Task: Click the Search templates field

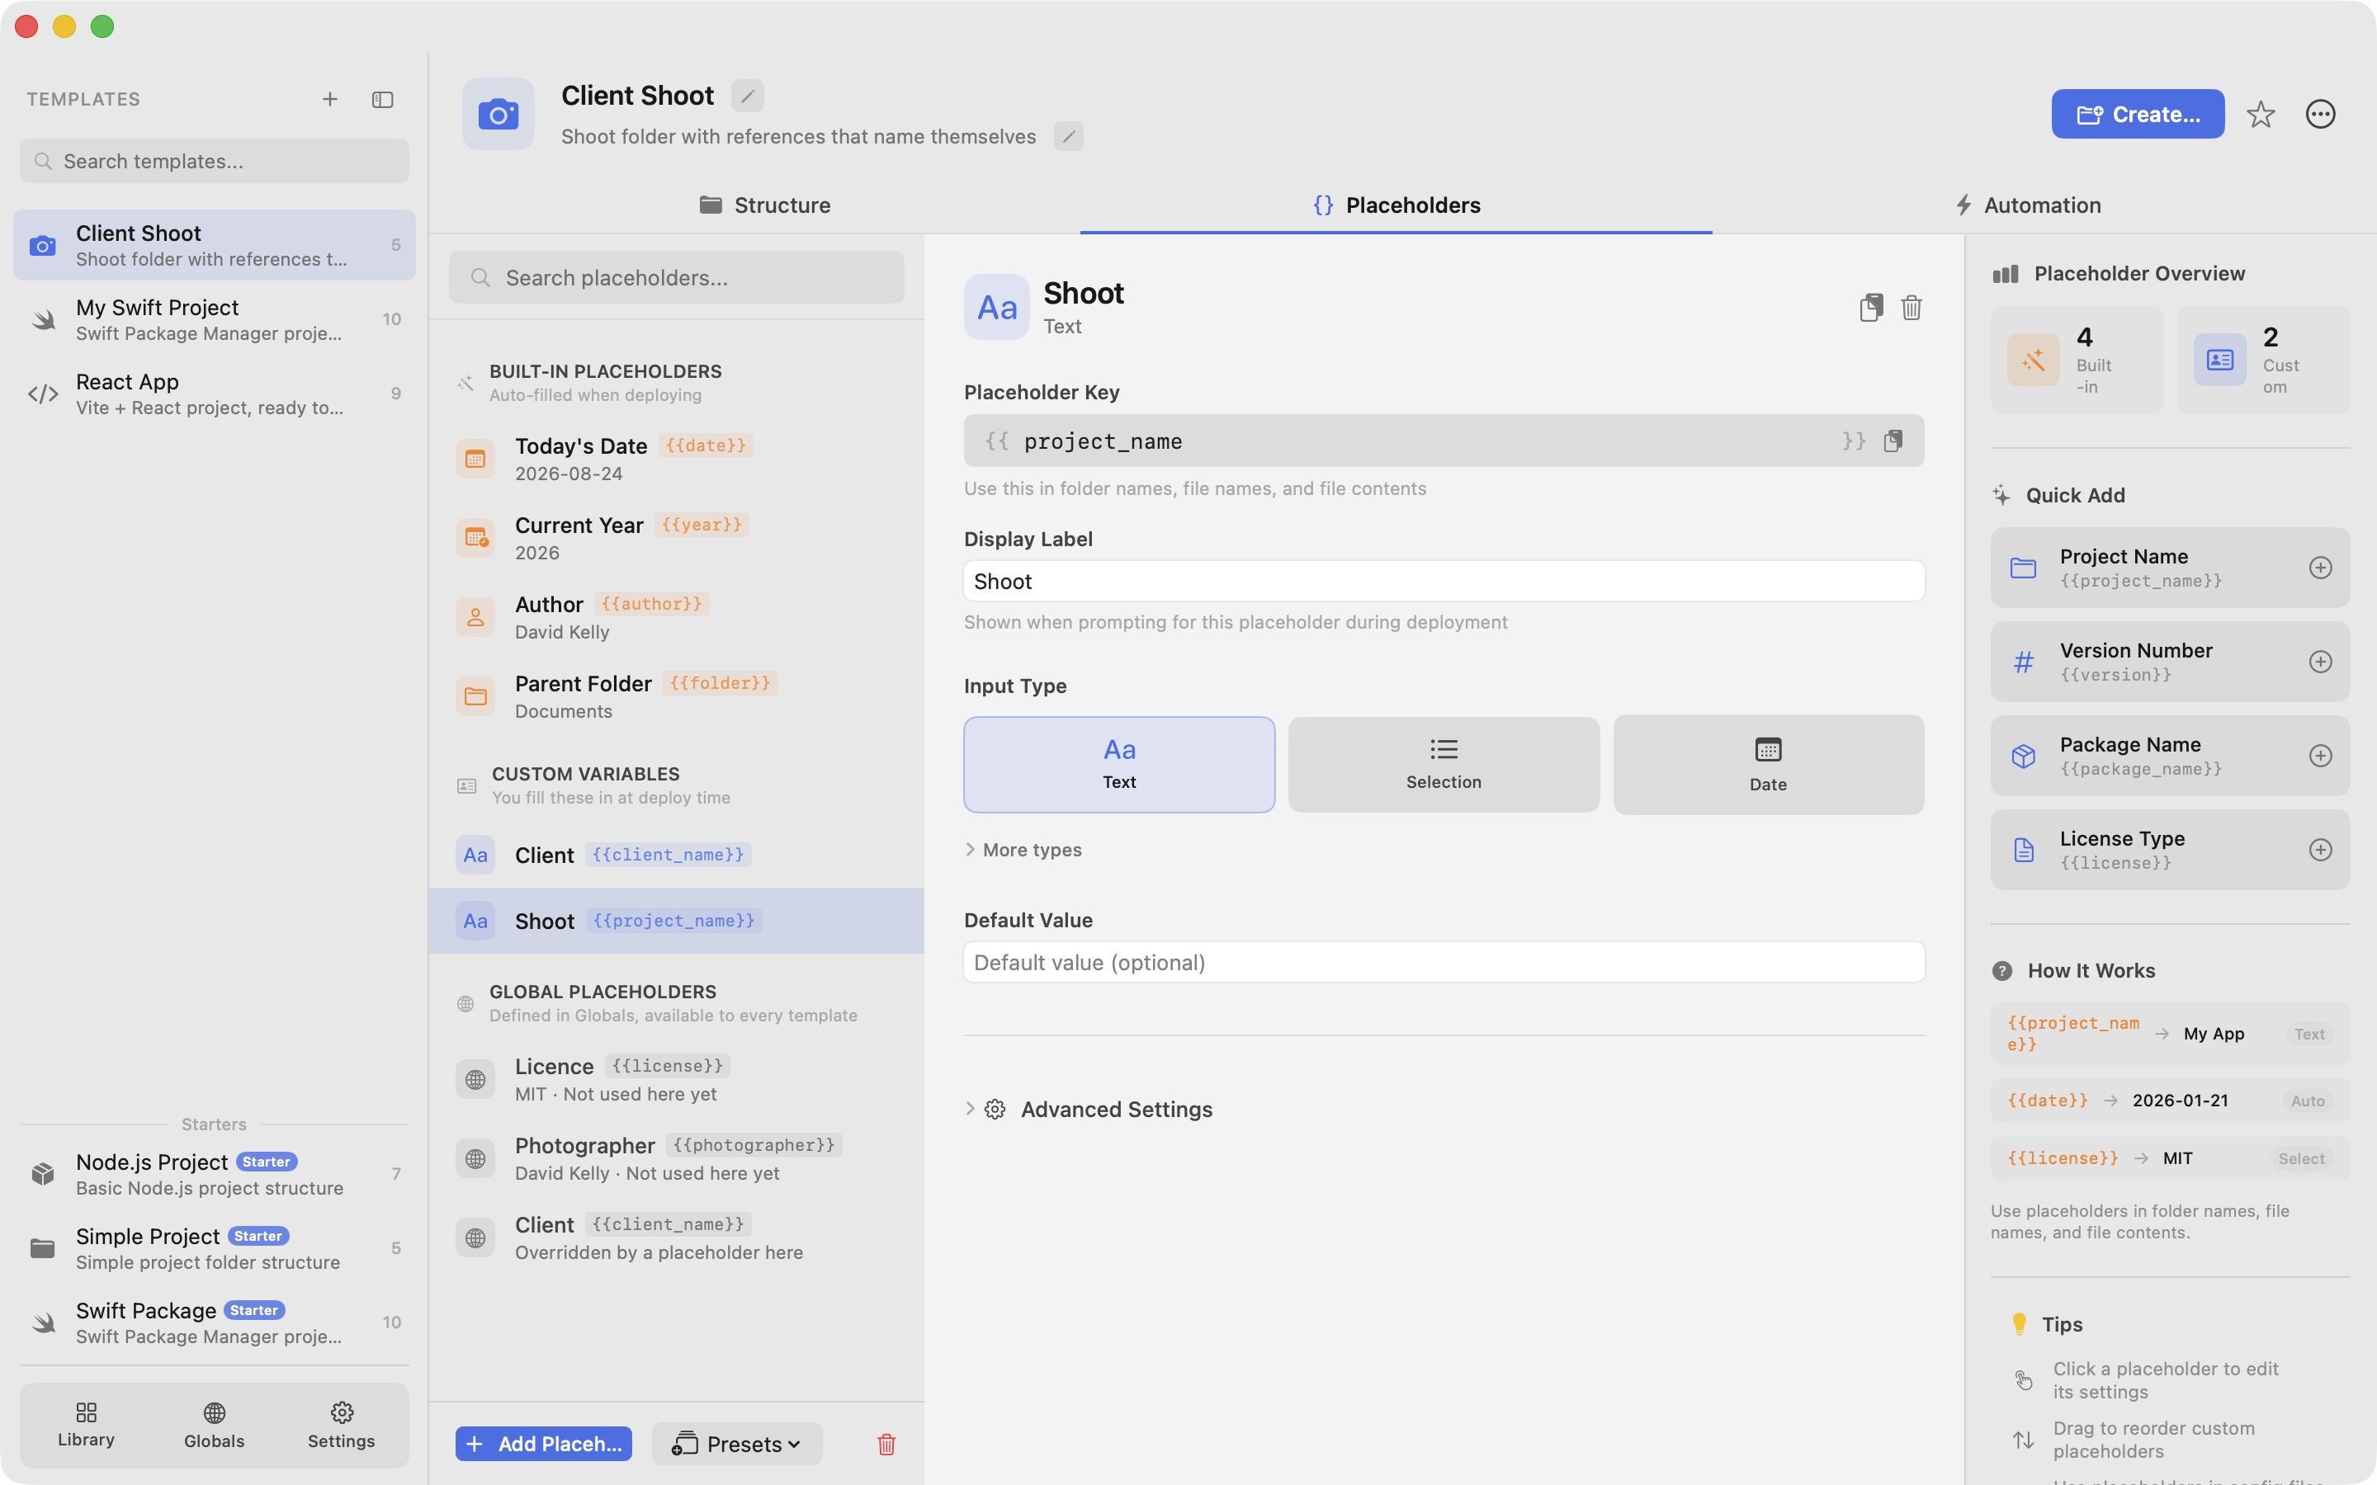Action: 214,161
